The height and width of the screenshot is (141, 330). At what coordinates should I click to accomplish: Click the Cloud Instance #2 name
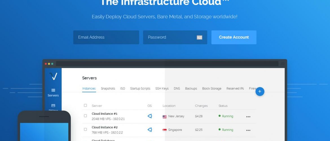coord(105,127)
